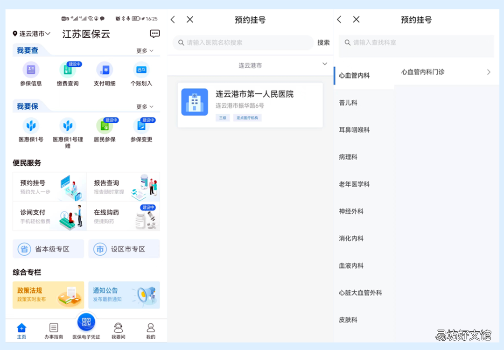Open the 居民参保 icon

tap(105, 126)
